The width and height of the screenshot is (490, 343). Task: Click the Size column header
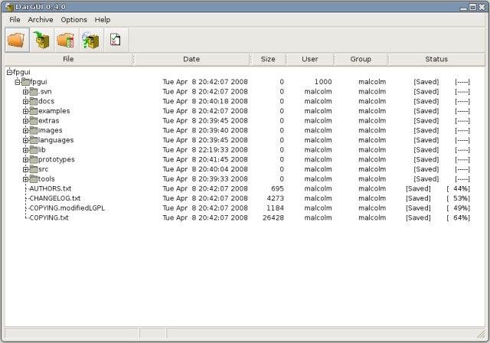coord(268,59)
